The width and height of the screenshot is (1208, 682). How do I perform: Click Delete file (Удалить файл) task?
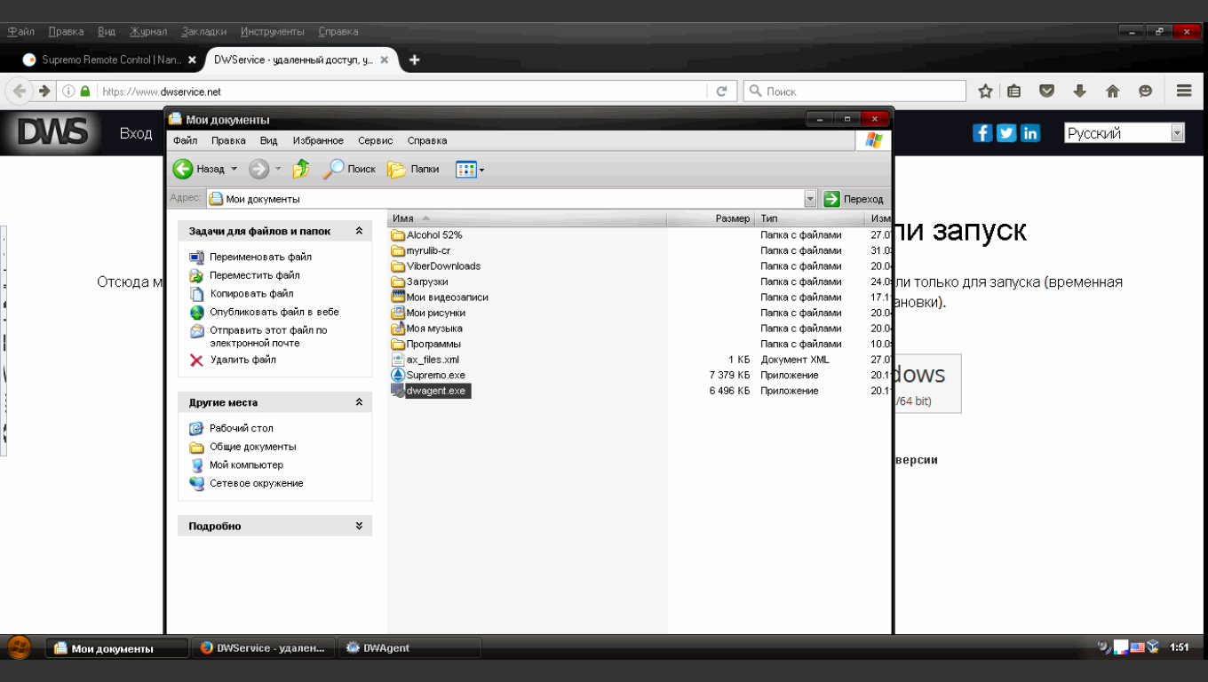click(x=242, y=360)
